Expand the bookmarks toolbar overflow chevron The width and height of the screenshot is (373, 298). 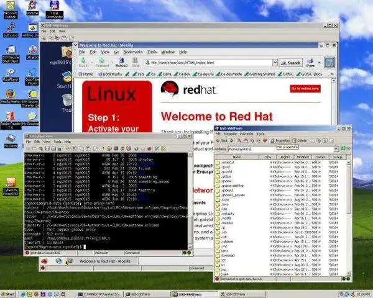(332, 74)
